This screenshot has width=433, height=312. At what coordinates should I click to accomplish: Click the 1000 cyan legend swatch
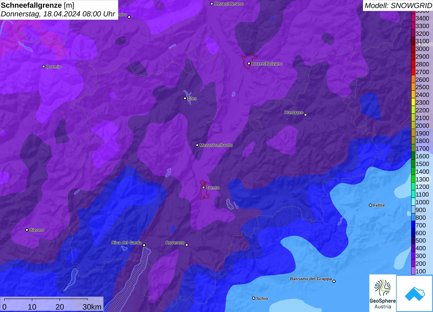coord(413,202)
